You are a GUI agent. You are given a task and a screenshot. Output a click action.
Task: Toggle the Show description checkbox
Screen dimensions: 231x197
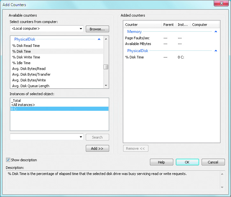(x=8, y=160)
